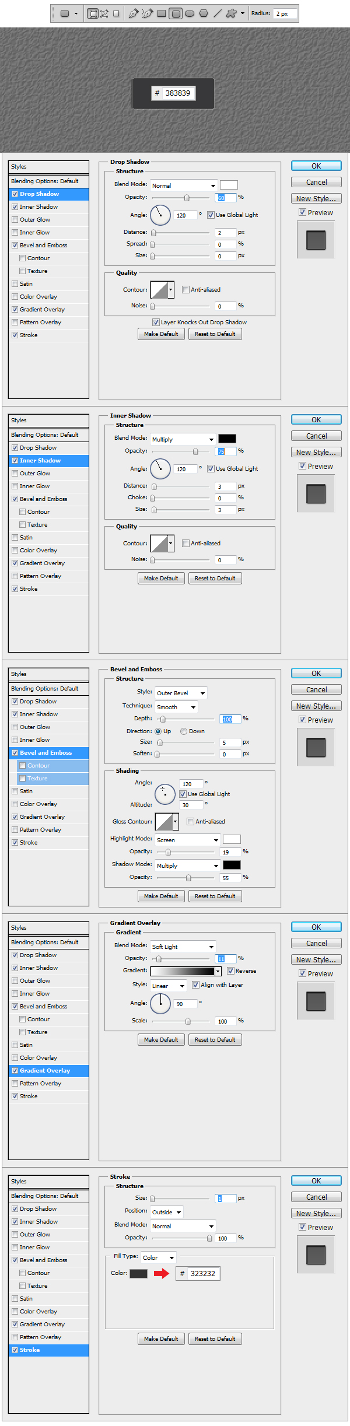Open the white Drop Shadow color swatch

(x=229, y=185)
